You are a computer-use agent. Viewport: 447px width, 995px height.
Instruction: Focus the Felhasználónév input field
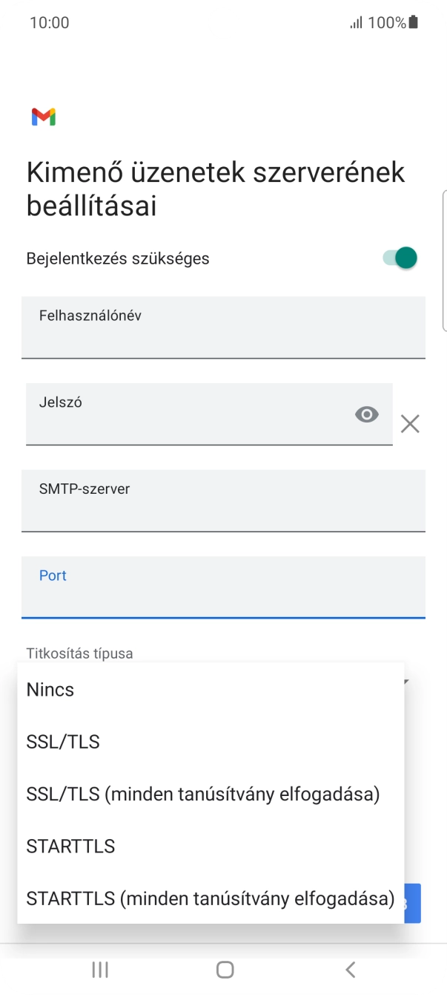pyautogui.click(x=222, y=327)
